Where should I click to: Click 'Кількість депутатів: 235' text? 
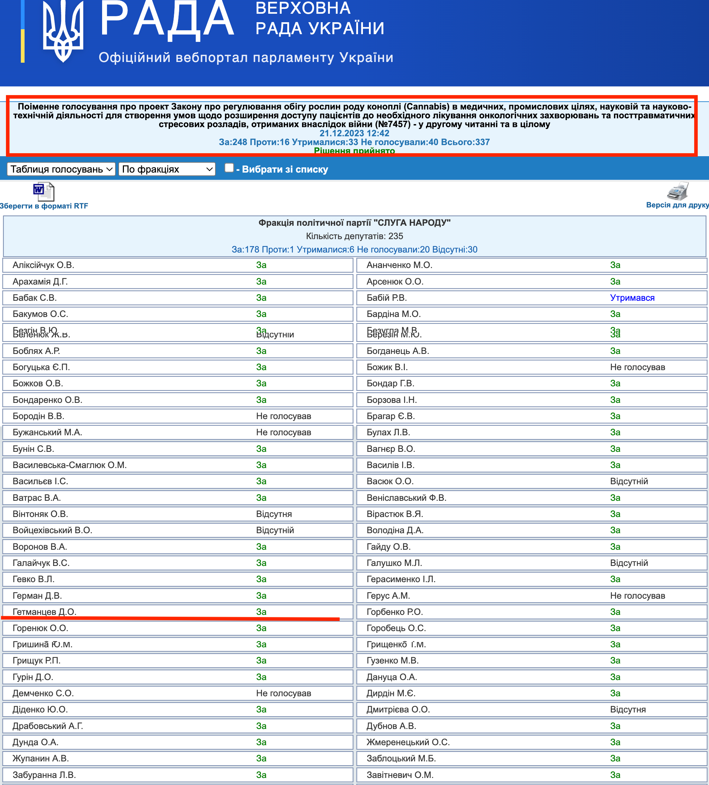tap(354, 236)
